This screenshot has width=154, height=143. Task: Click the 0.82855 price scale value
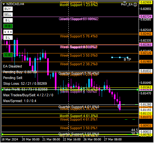pos(146,9)
